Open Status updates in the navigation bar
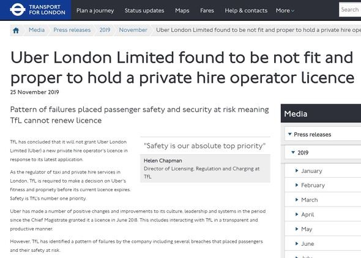Image resolution: width=361 pixels, height=258 pixels. 144,10
